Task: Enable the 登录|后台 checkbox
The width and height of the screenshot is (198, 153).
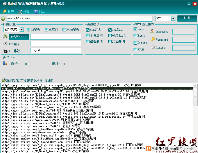Action: tap(110, 36)
